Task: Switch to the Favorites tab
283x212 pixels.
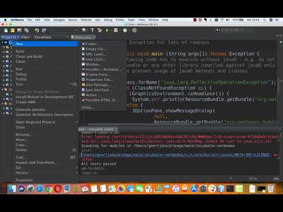Action: tap(42, 37)
